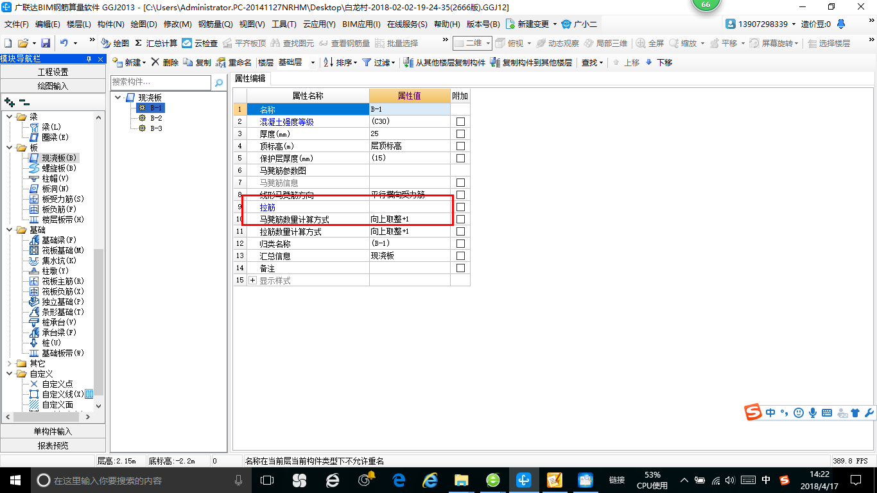Toggle checkbox for 备注 row
Screen dimensions: 877x493
(x=460, y=268)
